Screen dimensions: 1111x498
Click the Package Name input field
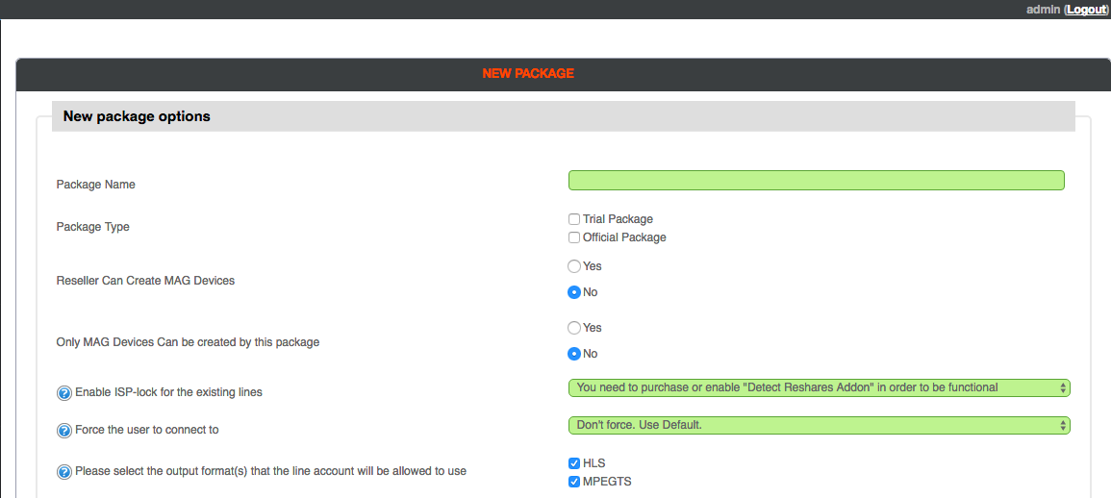click(817, 180)
